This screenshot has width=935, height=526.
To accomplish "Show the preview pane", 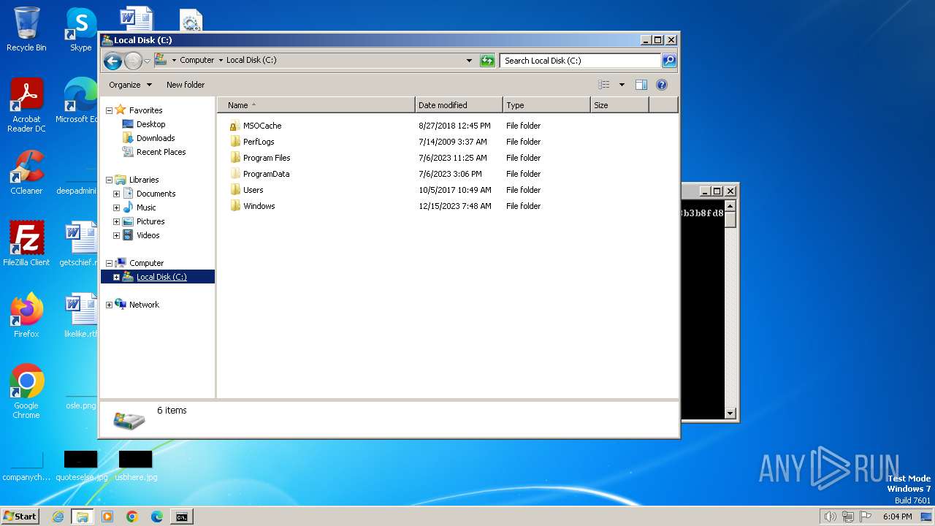I will coord(641,85).
